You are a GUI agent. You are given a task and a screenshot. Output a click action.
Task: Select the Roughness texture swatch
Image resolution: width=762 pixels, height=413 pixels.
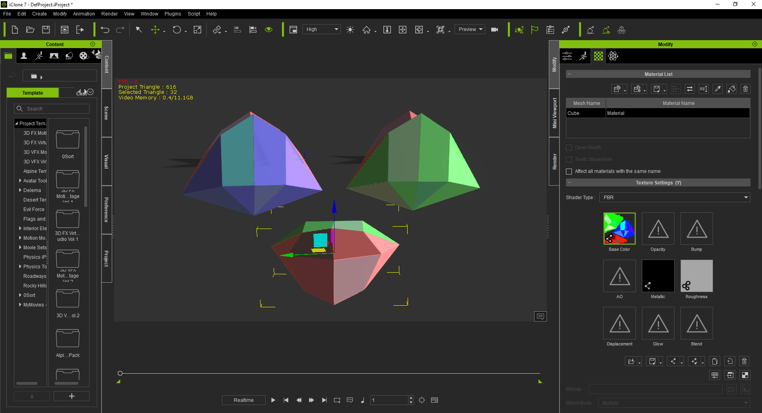696,276
